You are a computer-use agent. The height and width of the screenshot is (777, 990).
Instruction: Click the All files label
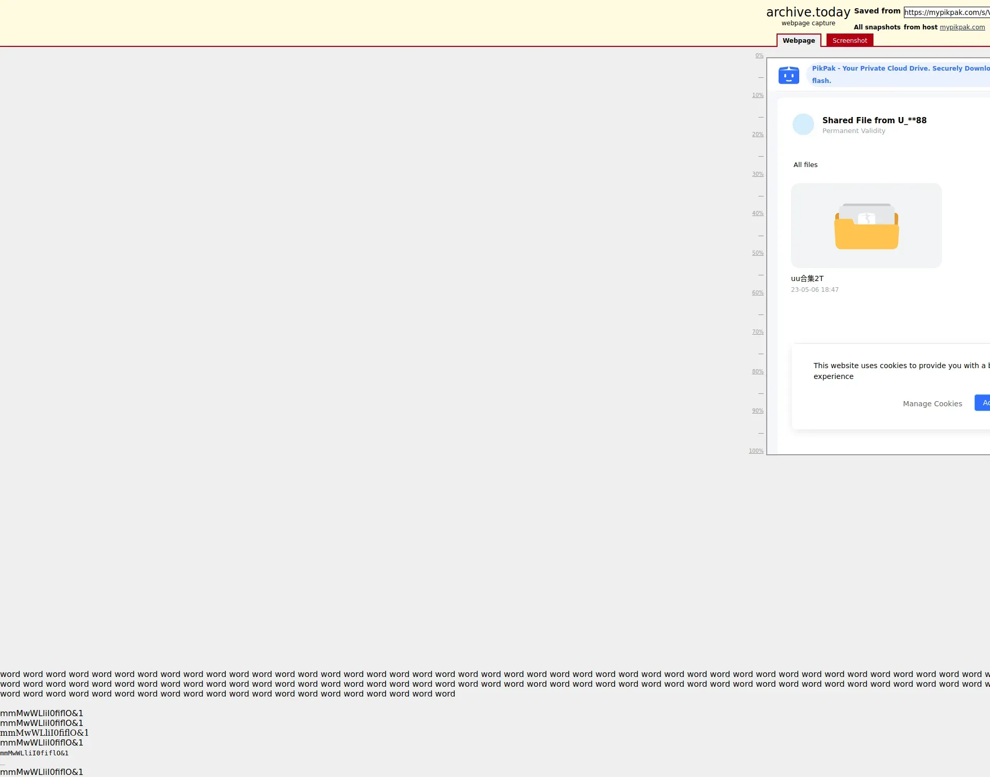(x=805, y=165)
